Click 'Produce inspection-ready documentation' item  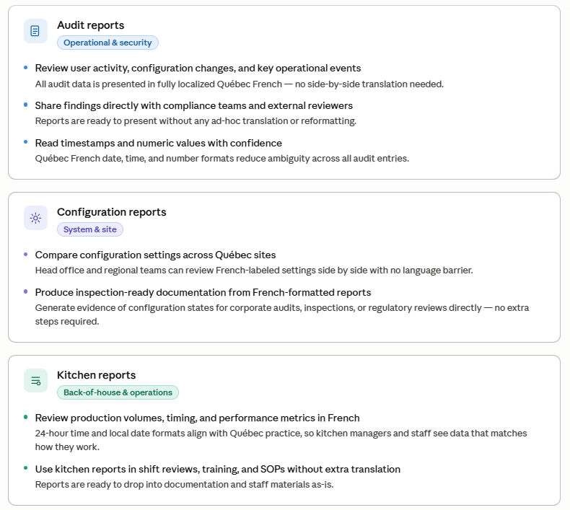(203, 292)
